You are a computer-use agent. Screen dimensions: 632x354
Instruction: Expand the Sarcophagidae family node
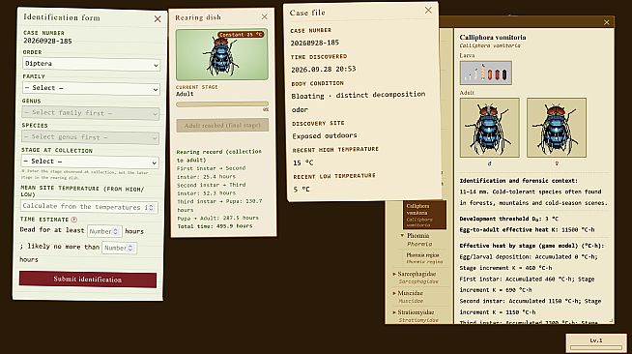(x=394, y=274)
